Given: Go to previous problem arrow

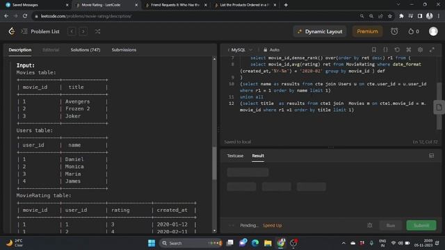Looking at the screenshot, I should pyautogui.click(x=72, y=31).
